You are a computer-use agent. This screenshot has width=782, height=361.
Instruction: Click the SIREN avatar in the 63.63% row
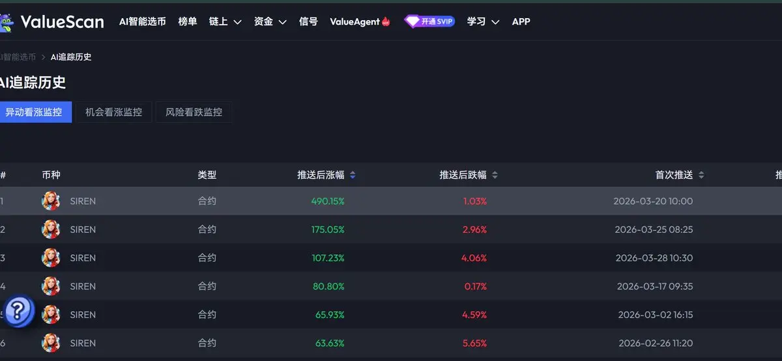click(51, 343)
